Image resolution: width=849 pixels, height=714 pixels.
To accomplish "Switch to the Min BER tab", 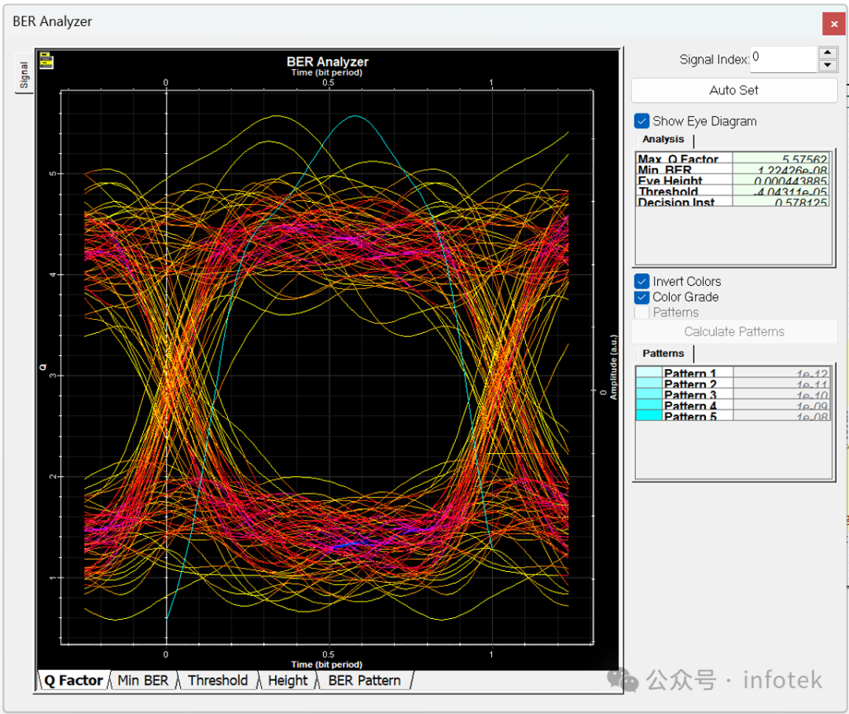I will [x=143, y=680].
